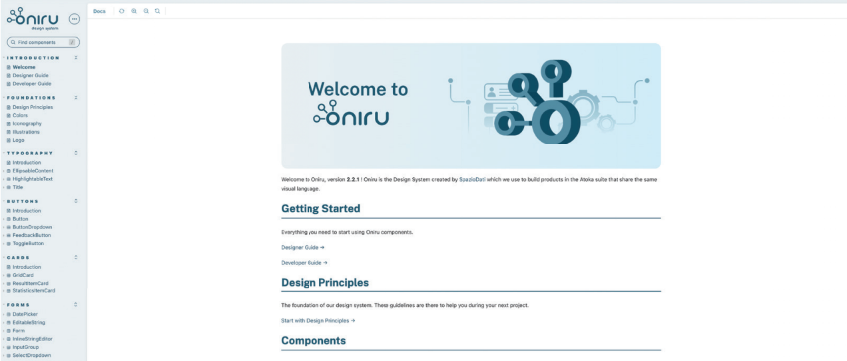Screen dimensions: 847x361
Task: Click the Getting Started heading
Action: [x=321, y=208]
